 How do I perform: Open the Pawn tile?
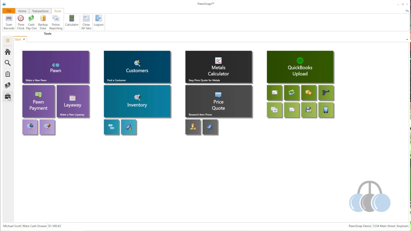coord(56,67)
